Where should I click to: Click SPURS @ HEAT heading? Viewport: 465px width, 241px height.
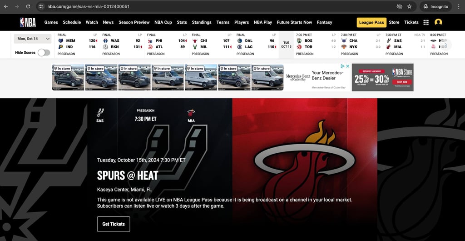pos(128,176)
